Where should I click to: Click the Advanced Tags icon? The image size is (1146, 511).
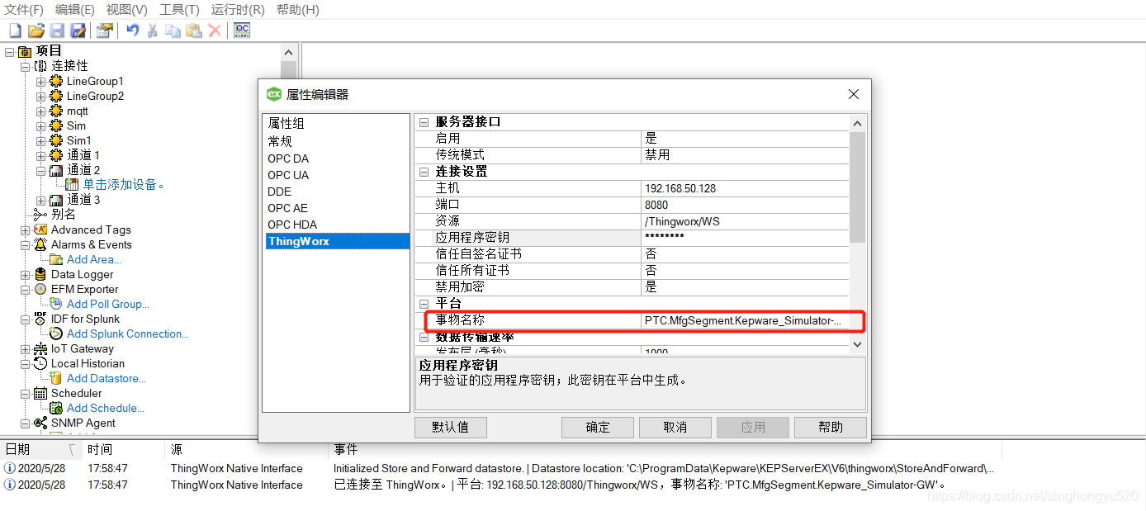coord(40,229)
